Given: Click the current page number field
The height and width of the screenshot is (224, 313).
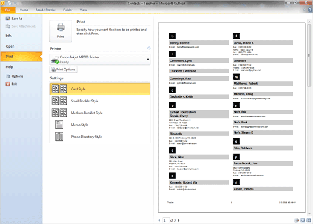Looking at the screenshot, I should pyautogui.click(x=166, y=220).
